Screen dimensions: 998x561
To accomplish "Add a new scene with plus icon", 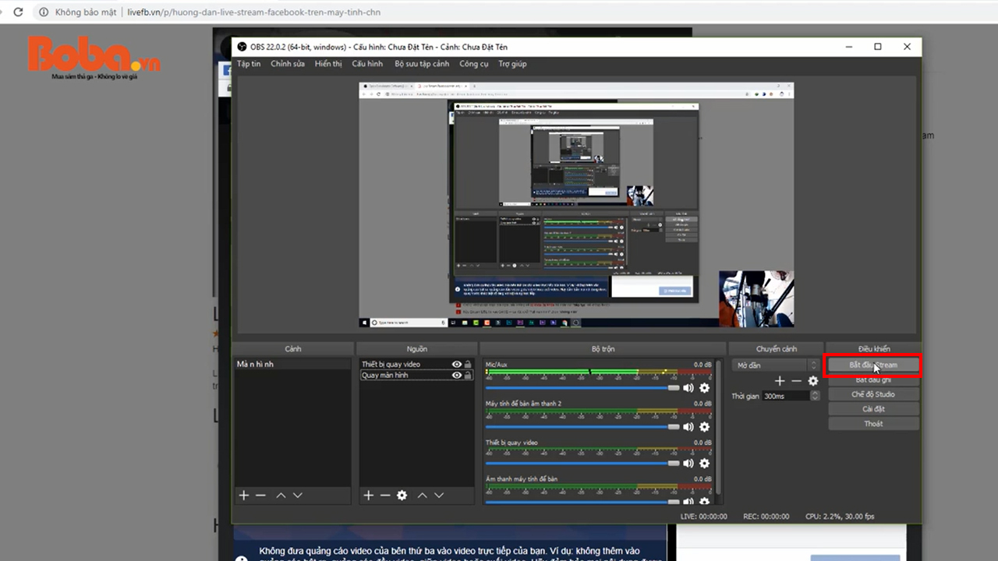I will 243,496.
